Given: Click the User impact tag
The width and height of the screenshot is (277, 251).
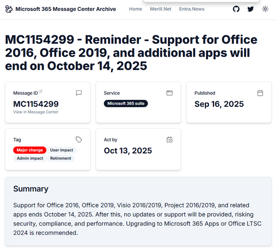Looking at the screenshot, I should click(61, 150).
